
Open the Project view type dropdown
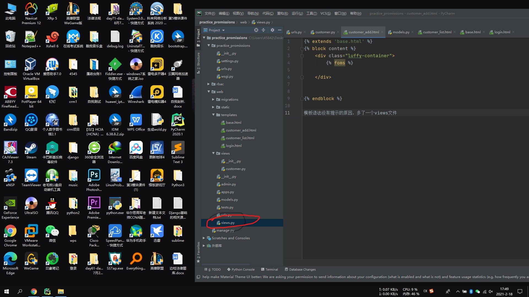point(223,30)
